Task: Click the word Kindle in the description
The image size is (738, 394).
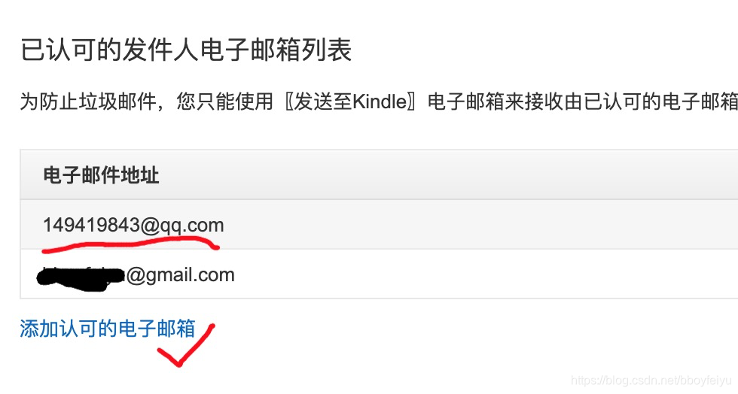Action: [x=380, y=102]
